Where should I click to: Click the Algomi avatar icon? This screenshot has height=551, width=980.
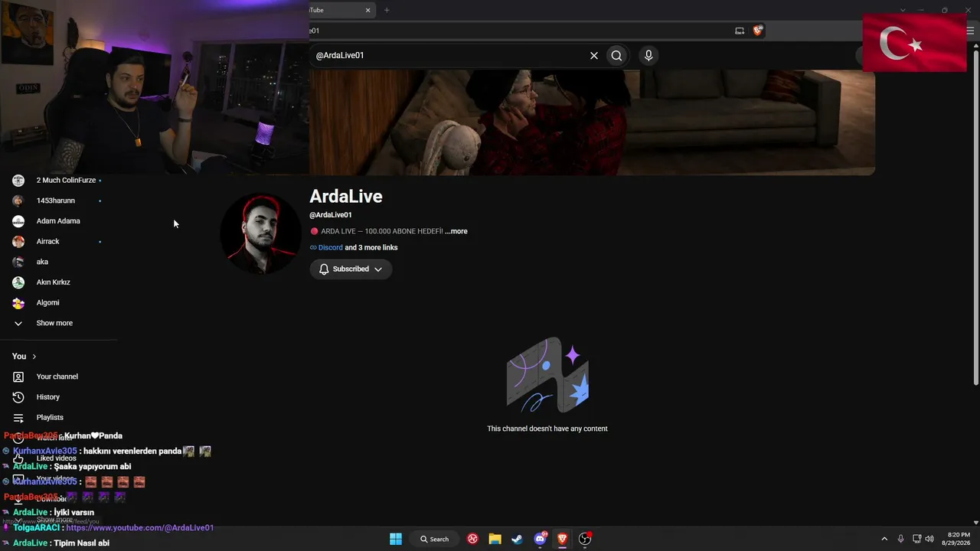(18, 302)
